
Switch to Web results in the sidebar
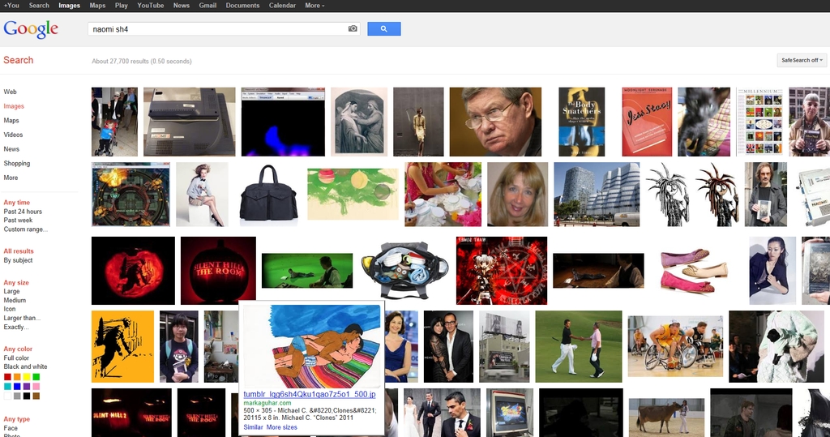[10, 92]
